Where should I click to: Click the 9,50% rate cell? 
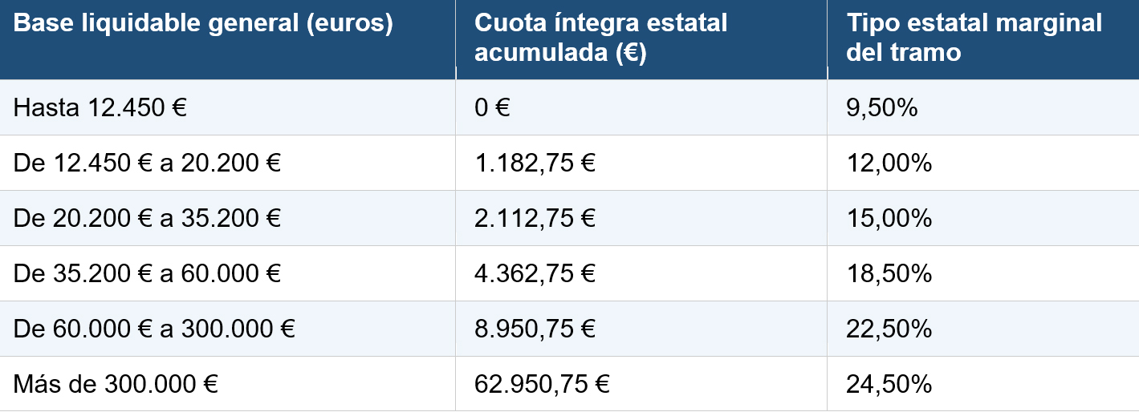[x=881, y=107]
